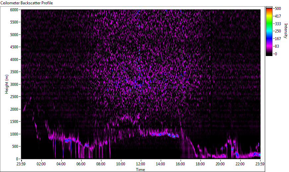Click the 5000 height axis tick label
The image size is (289, 172).
click(x=14, y=35)
